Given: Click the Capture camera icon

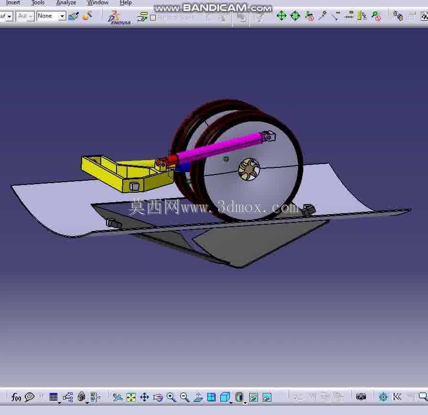Looking at the screenshot, I should [x=361, y=397].
